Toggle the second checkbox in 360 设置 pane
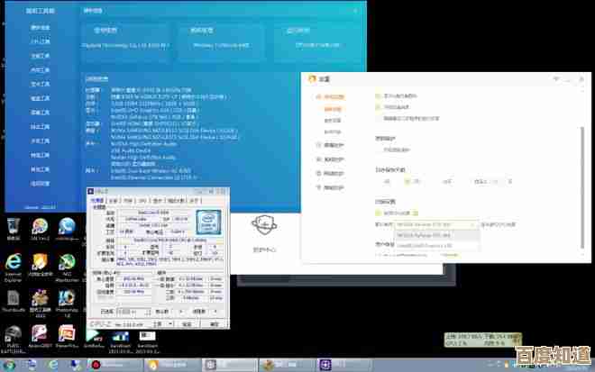 point(378,107)
